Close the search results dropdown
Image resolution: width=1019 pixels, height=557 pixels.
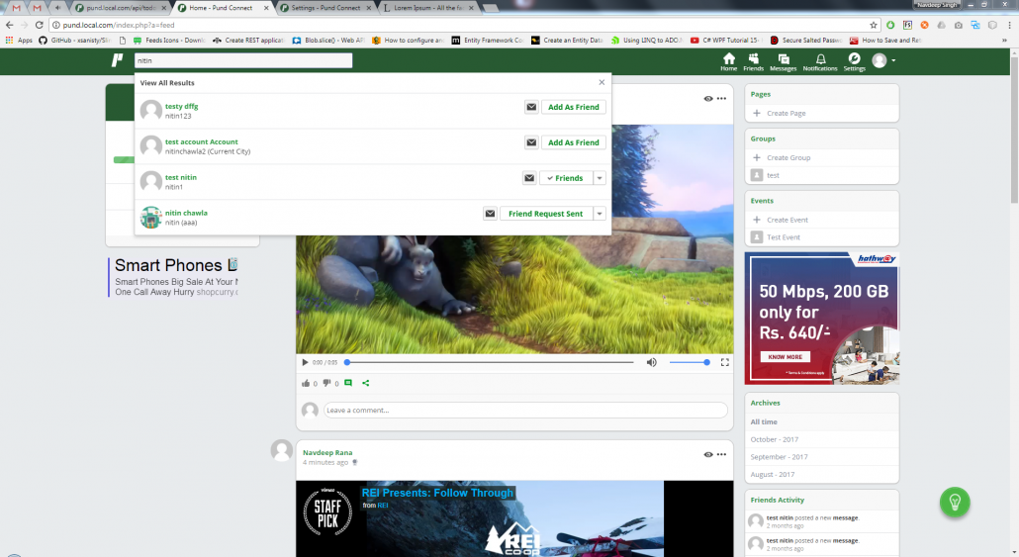[602, 82]
